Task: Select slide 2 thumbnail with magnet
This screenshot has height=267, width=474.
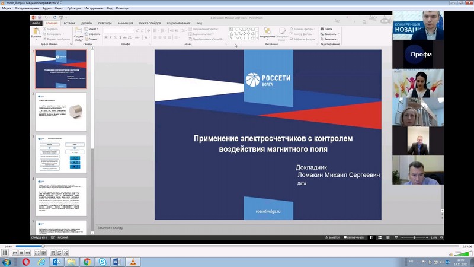Action: 61,112
